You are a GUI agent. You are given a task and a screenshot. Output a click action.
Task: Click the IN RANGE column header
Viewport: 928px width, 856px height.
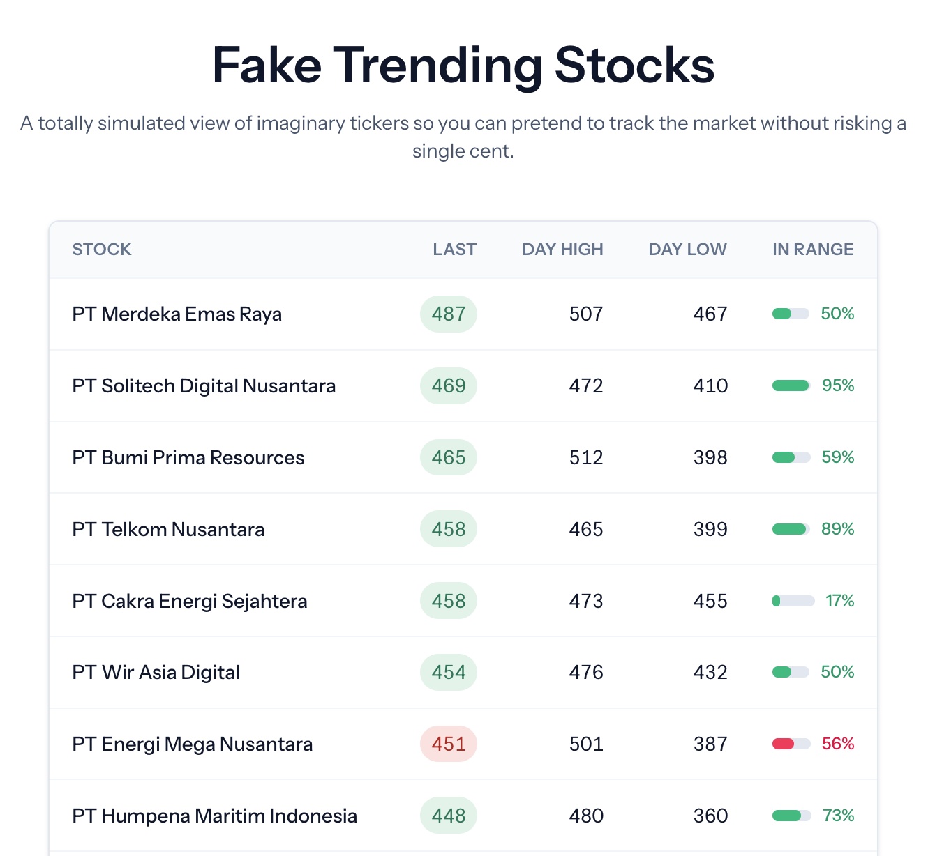pyautogui.click(x=813, y=249)
